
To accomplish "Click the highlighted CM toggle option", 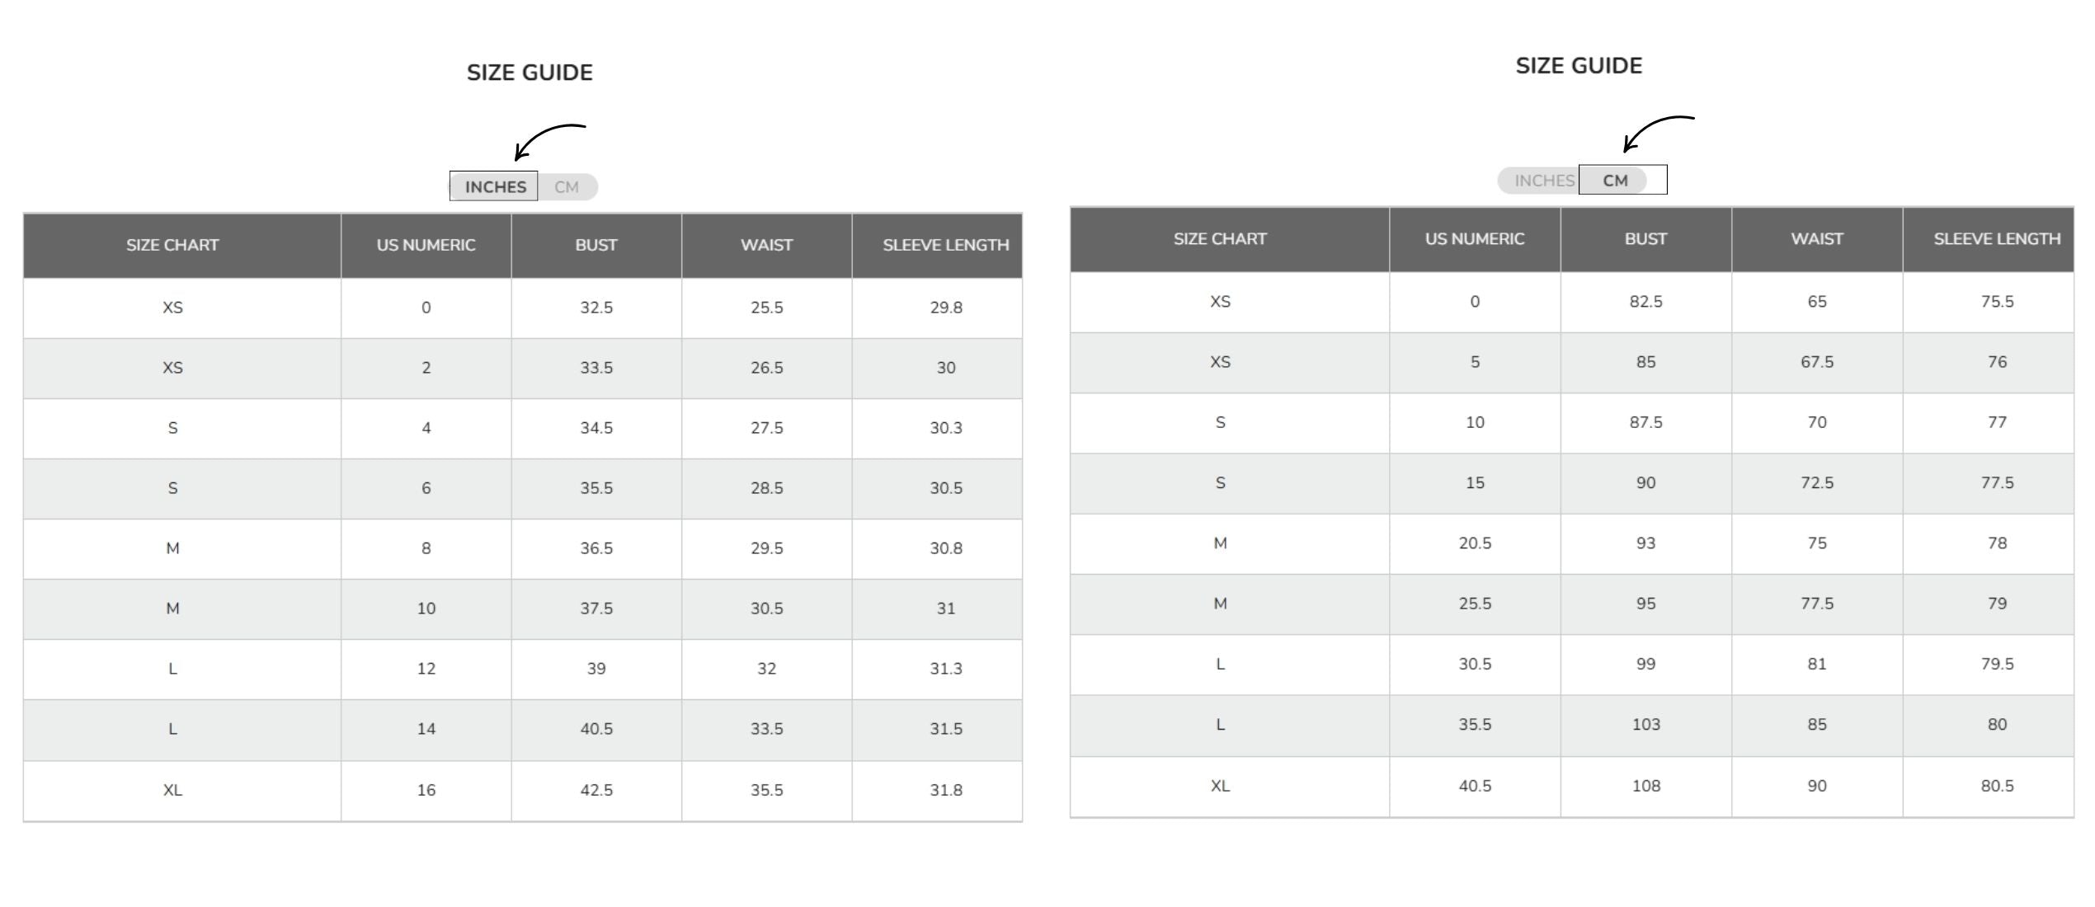I will (1616, 181).
